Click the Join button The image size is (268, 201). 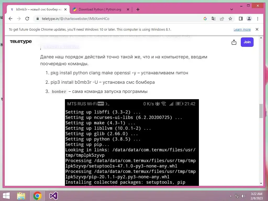click(247, 42)
